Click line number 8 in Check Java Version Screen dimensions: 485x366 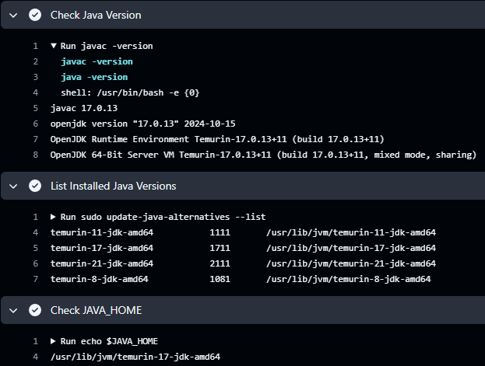pos(35,155)
